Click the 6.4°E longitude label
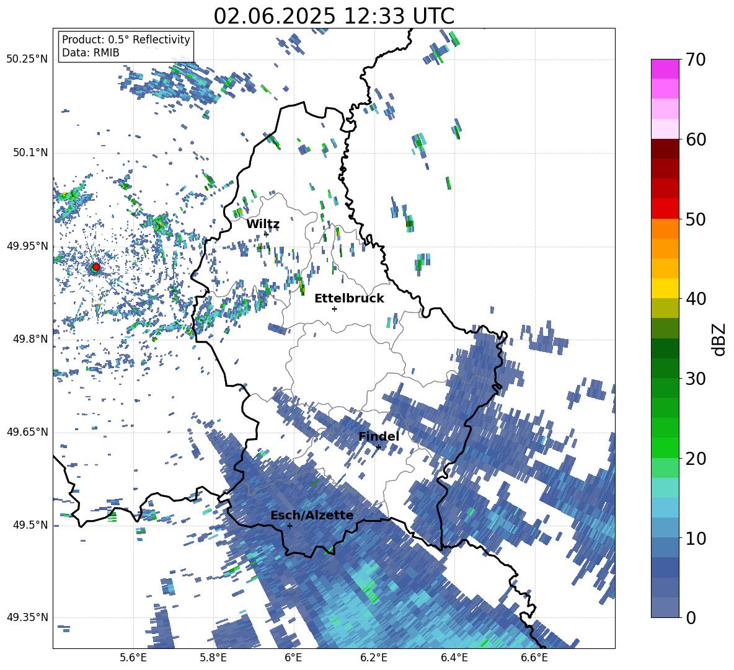 click(454, 658)
